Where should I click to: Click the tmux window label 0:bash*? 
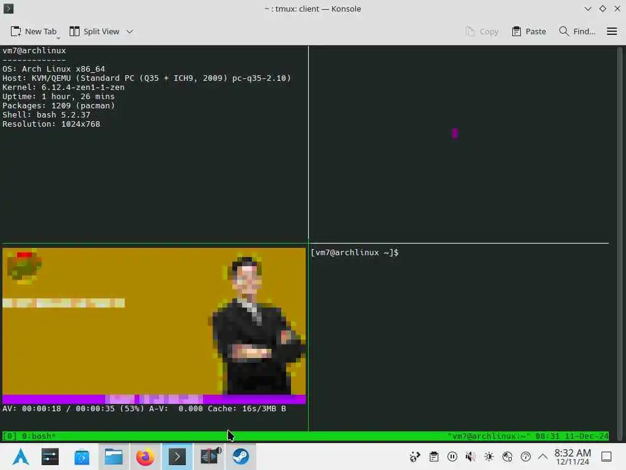(x=39, y=436)
